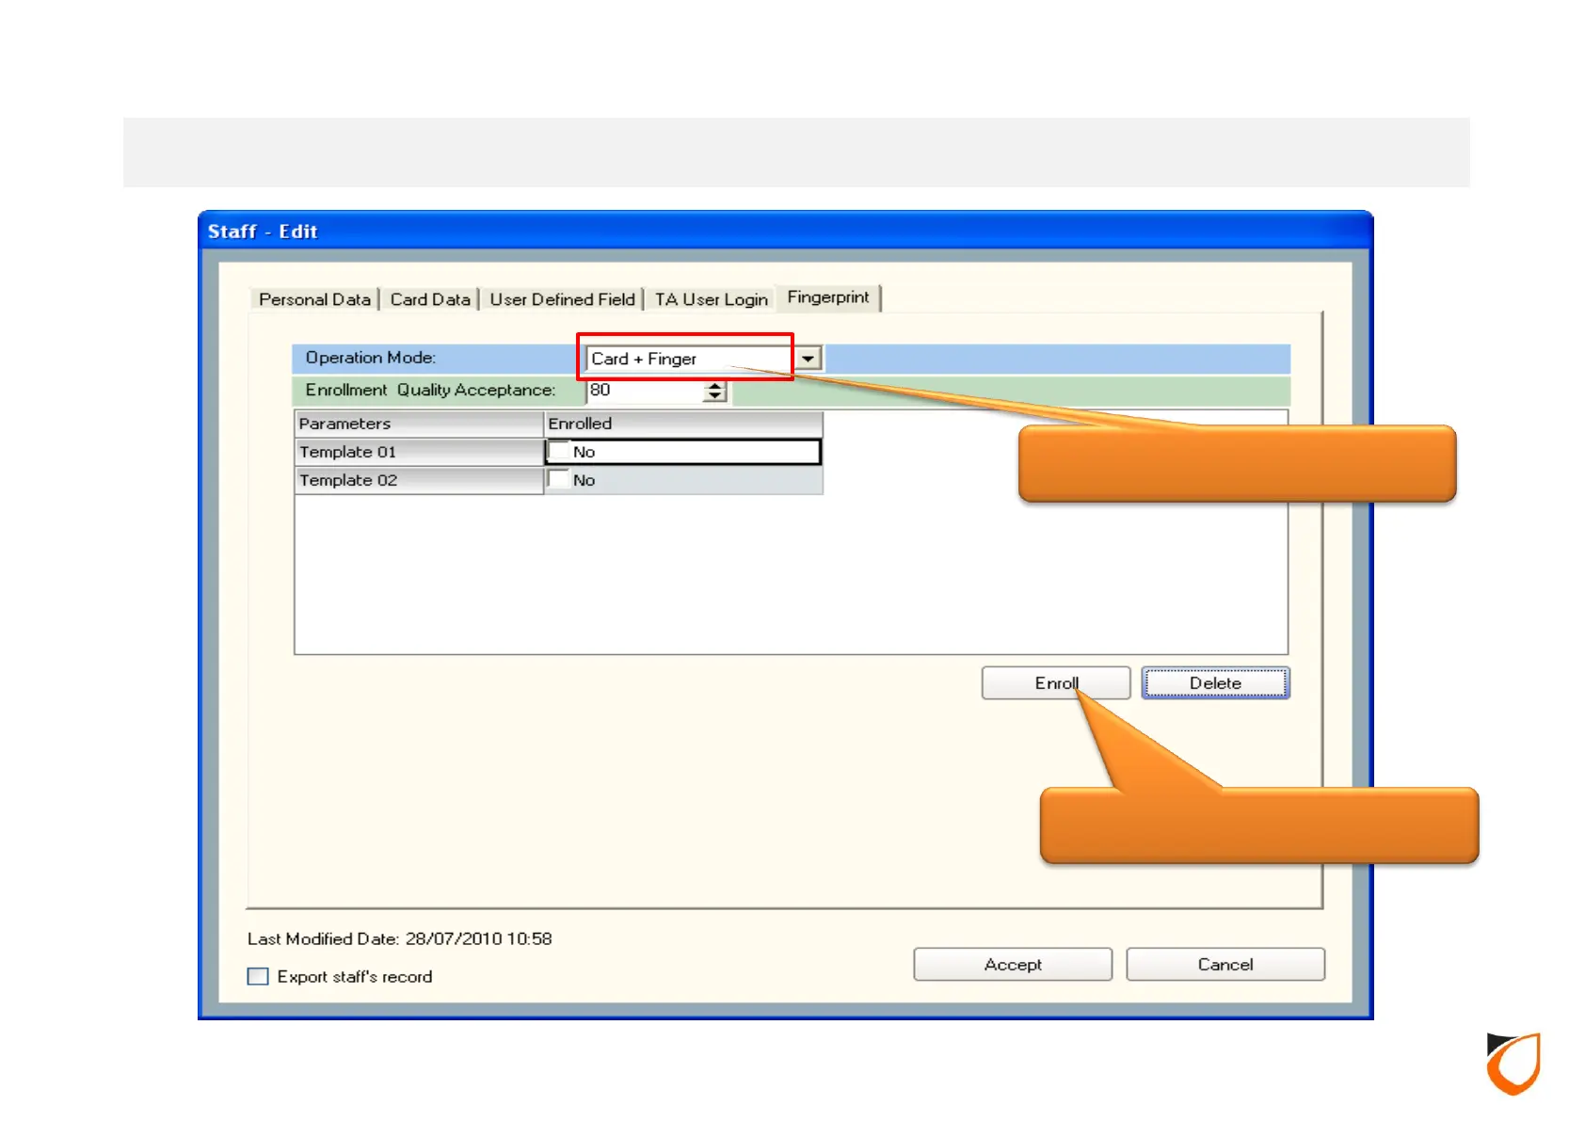Click the Enroll button

pyautogui.click(x=1056, y=683)
